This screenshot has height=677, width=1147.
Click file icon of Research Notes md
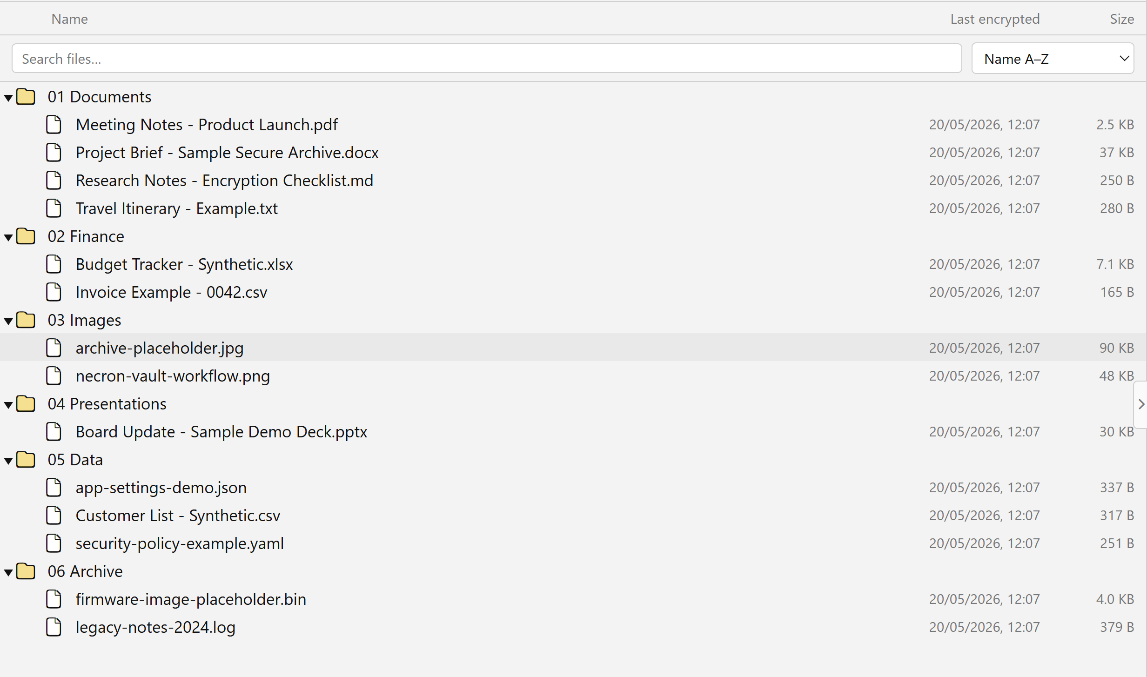pyautogui.click(x=54, y=180)
